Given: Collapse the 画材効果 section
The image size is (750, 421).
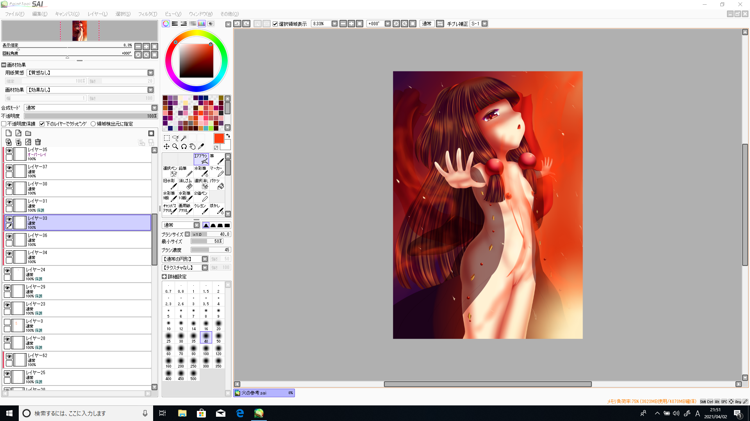Looking at the screenshot, I should pyautogui.click(x=4, y=65).
